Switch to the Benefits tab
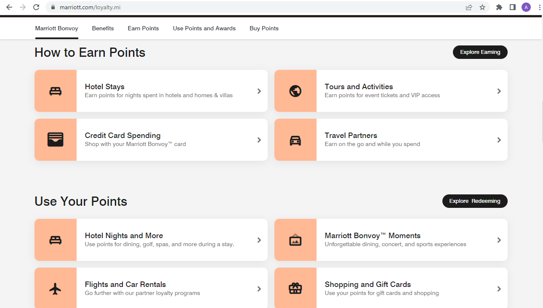 pos(103,28)
